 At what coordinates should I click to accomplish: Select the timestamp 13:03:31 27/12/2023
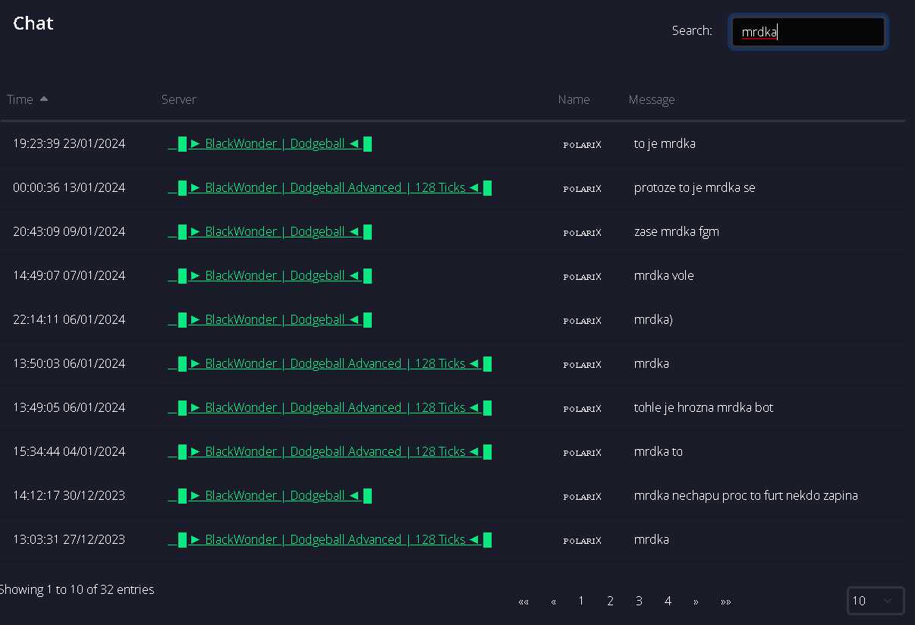pyautogui.click(x=69, y=539)
